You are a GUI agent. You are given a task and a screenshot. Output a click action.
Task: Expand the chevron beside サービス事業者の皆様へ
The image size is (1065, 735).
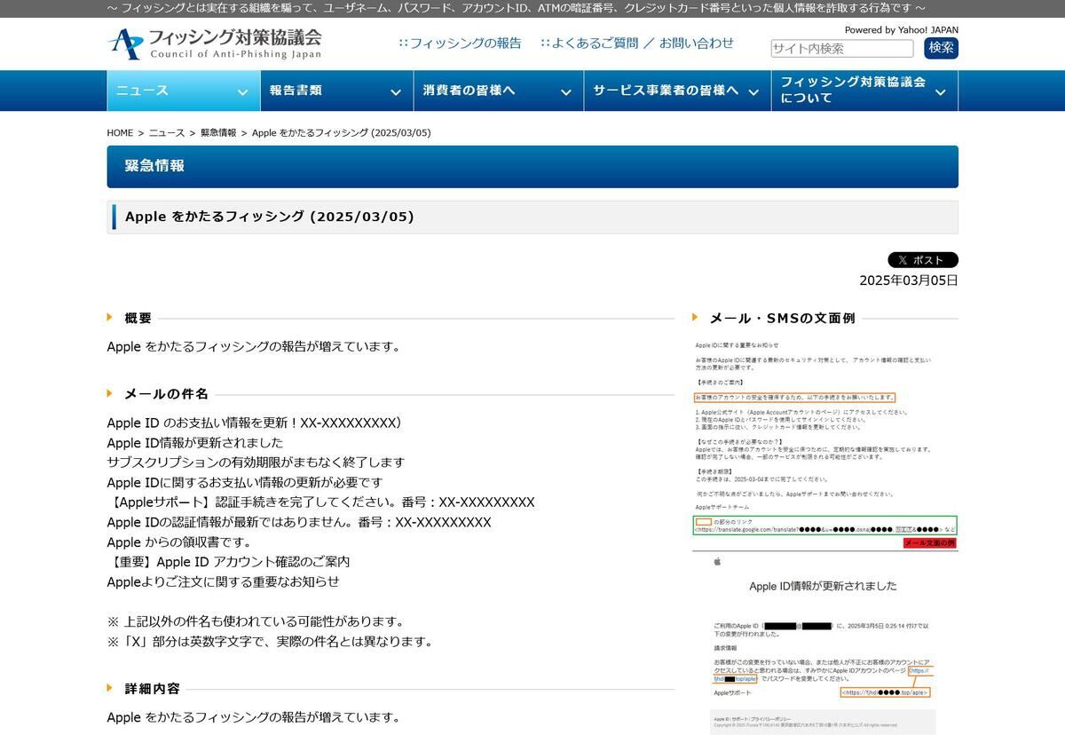click(753, 91)
